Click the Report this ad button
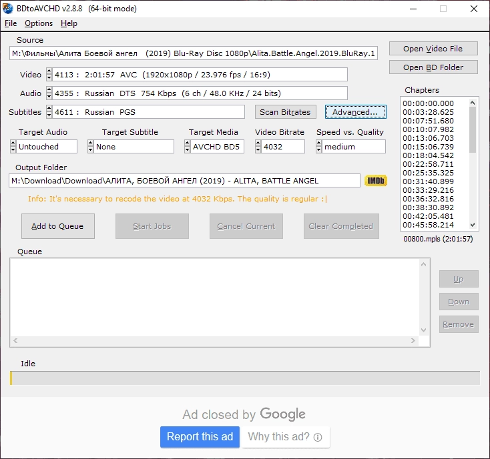Viewport: 490px width, 459px height. click(200, 437)
